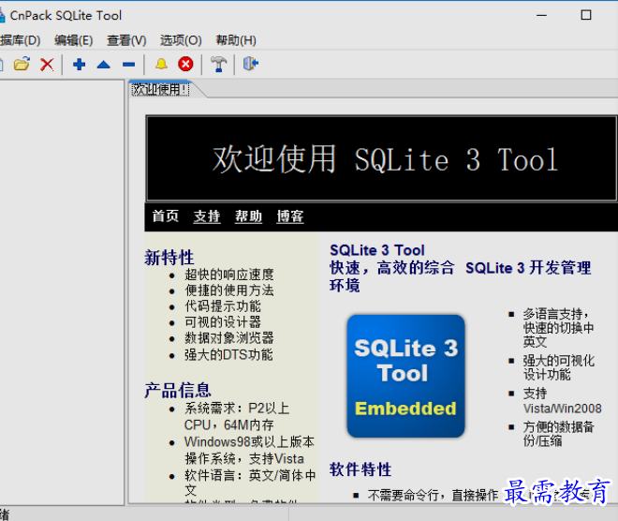618x521 pixels.
Task: Select the 欢迎使用! tab
Action: [160, 90]
